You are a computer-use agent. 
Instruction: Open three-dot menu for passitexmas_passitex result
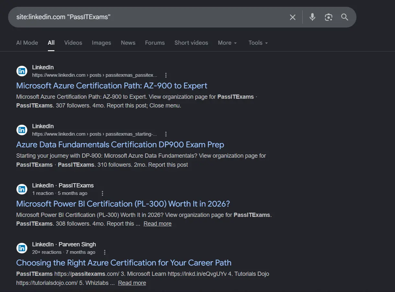(166, 75)
